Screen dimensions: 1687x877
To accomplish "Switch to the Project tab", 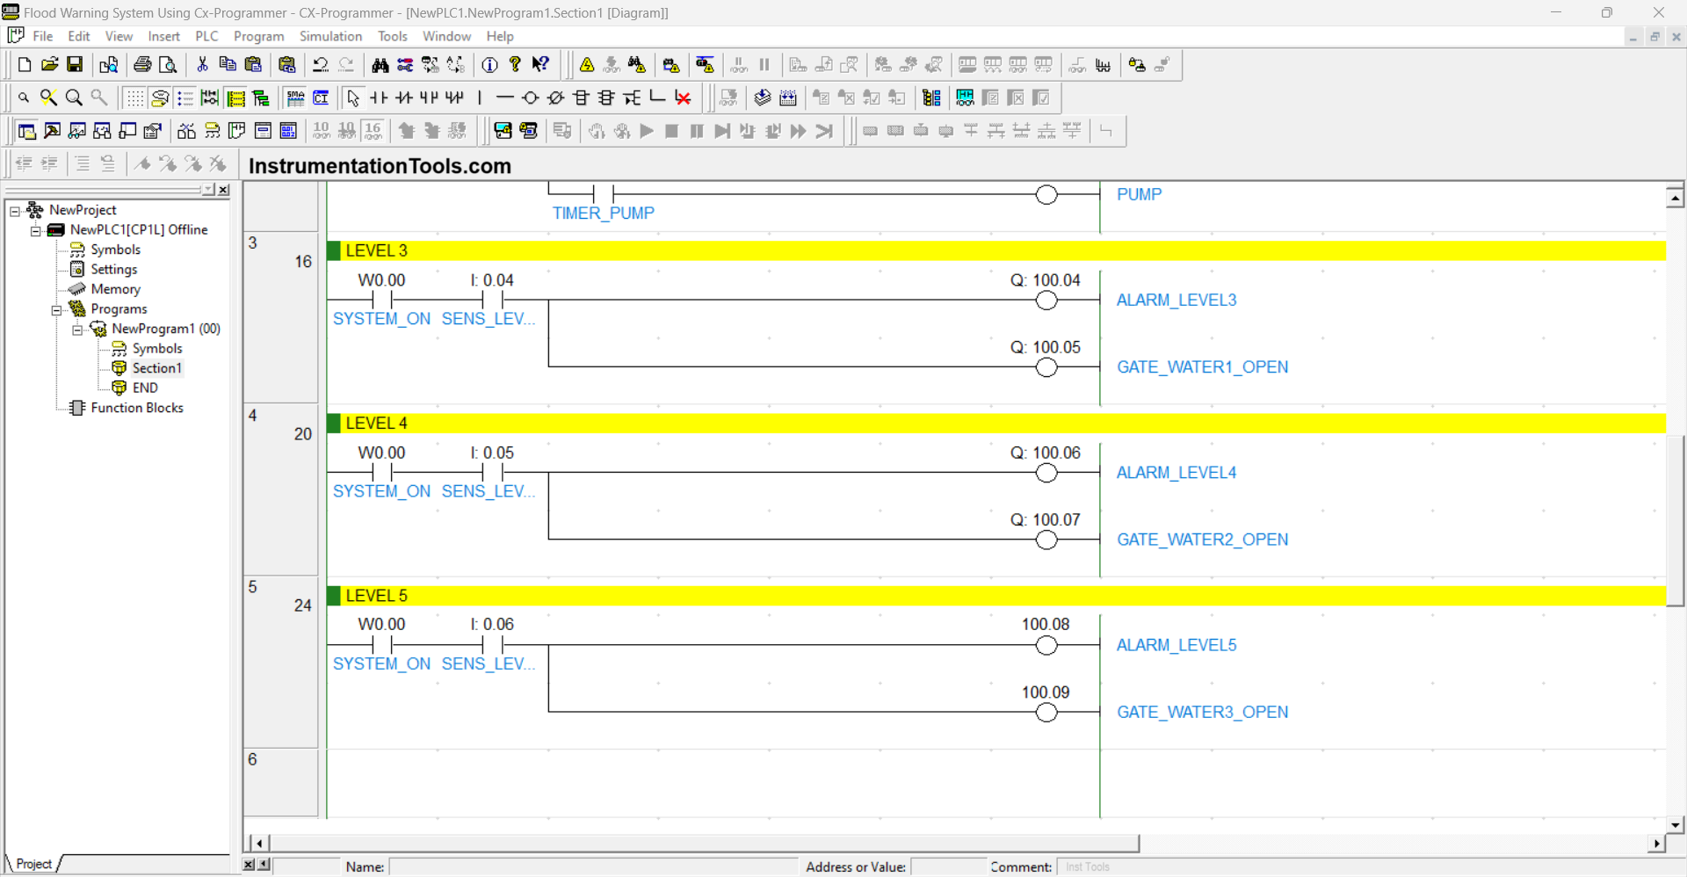I will 33,864.
